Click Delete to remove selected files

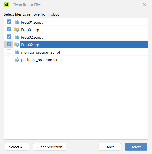pos(136,147)
